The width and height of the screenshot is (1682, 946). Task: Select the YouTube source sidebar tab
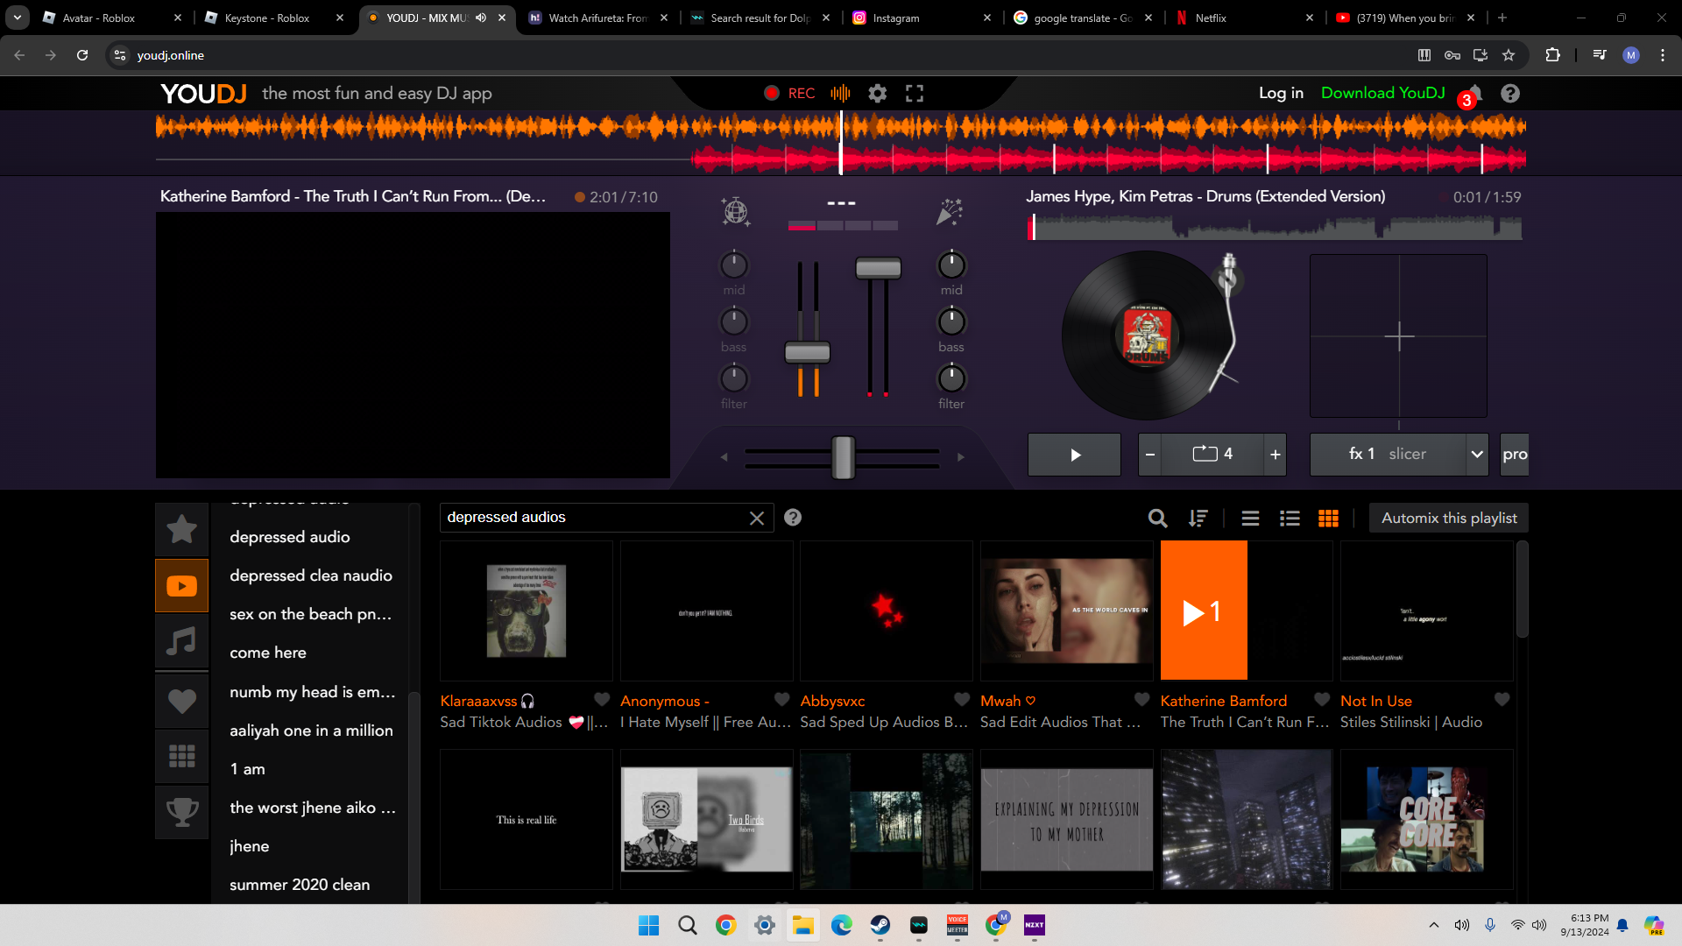182,585
